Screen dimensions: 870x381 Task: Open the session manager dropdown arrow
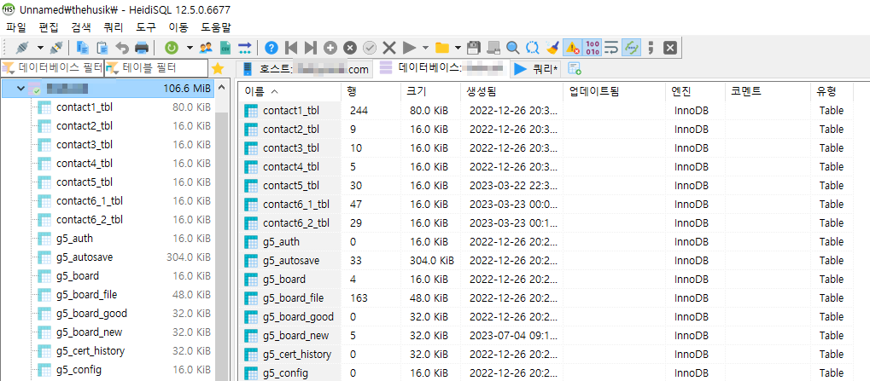click(x=40, y=48)
